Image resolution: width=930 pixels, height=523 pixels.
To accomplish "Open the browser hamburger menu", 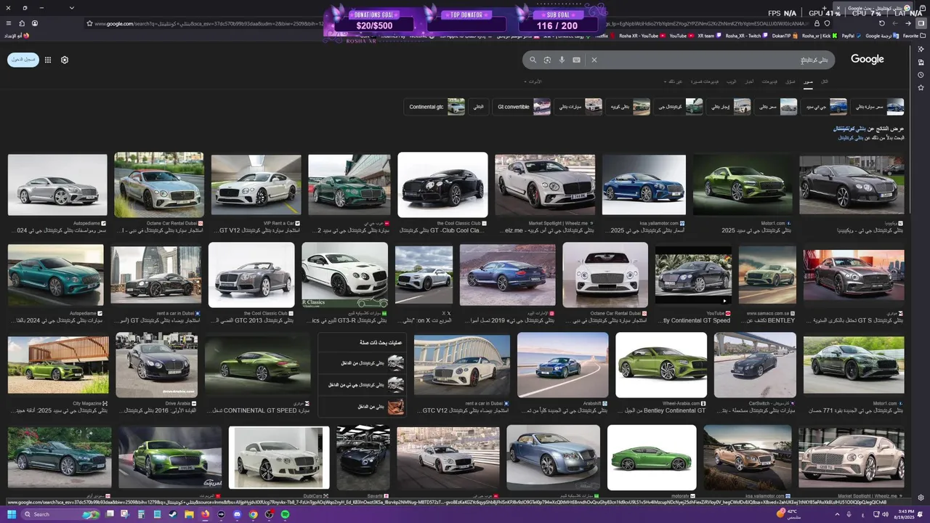I will [9, 23].
